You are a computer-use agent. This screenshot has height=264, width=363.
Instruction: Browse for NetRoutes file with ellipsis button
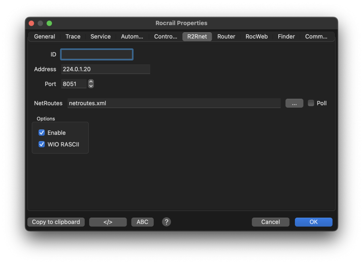click(x=294, y=103)
